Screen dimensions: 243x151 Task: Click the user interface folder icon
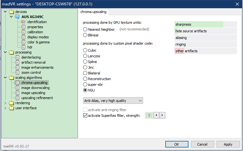tap(11, 108)
